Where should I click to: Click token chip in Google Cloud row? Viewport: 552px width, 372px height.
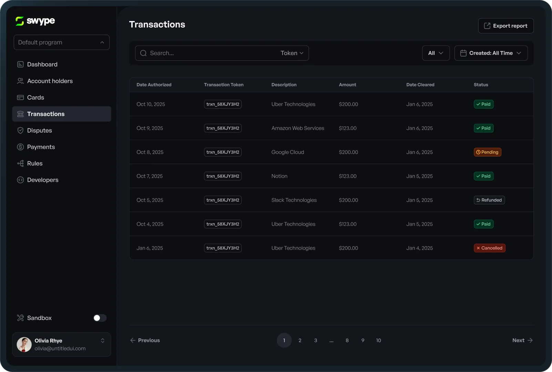pos(223,152)
